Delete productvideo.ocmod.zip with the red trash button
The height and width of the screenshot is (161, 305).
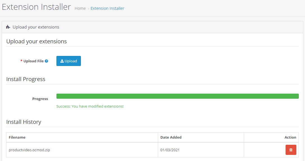[291, 150]
